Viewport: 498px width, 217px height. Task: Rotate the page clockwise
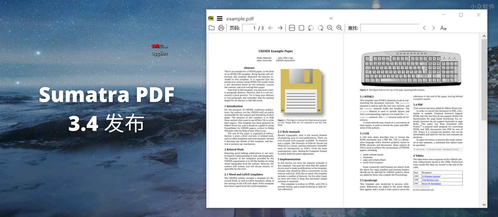pos(320,28)
